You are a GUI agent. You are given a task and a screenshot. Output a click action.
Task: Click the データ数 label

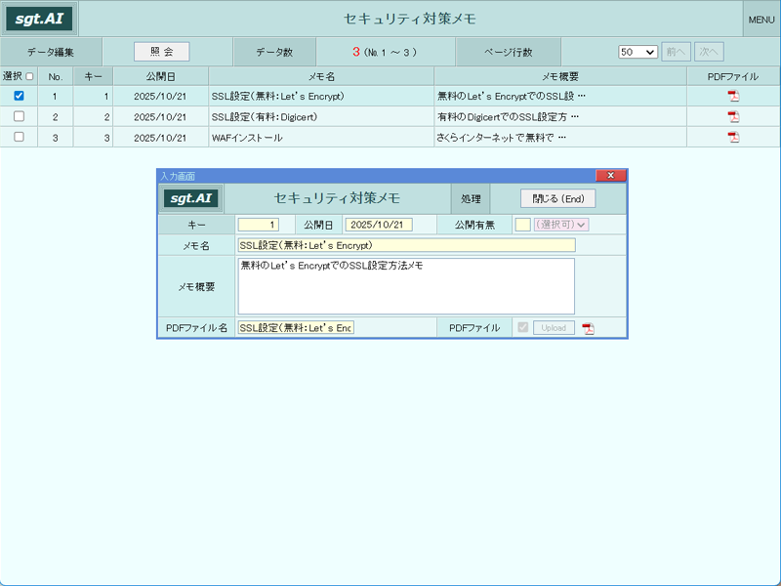[274, 52]
